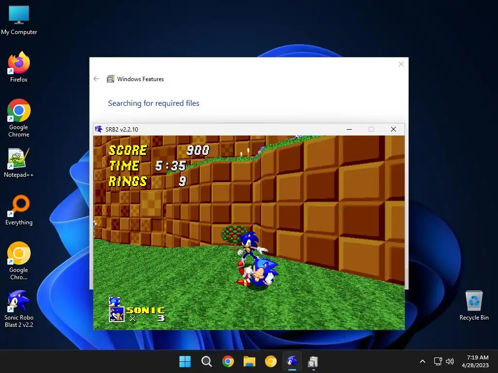Open taskbar Search magnifier

(206, 361)
